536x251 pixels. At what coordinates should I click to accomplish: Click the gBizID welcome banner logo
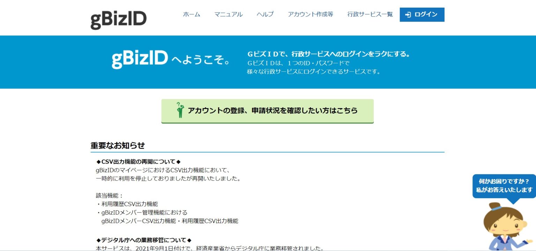tap(140, 59)
